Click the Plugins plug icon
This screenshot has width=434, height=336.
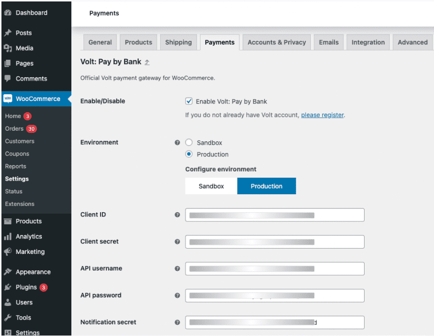click(8, 287)
